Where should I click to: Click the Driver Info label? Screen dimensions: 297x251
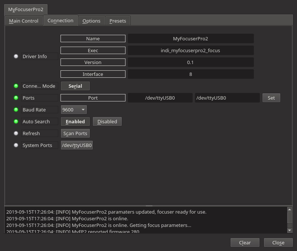39,56
